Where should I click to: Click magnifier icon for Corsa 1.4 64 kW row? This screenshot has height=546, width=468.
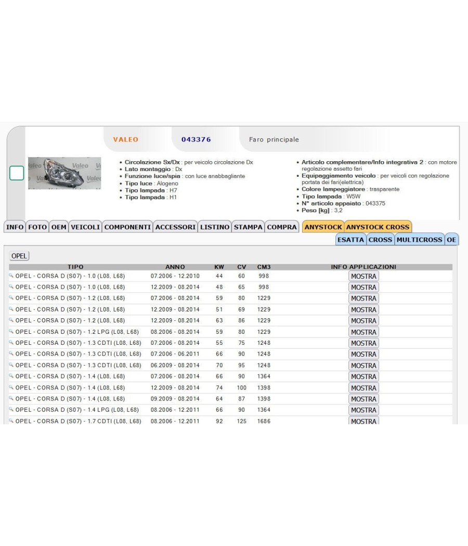click(x=11, y=398)
